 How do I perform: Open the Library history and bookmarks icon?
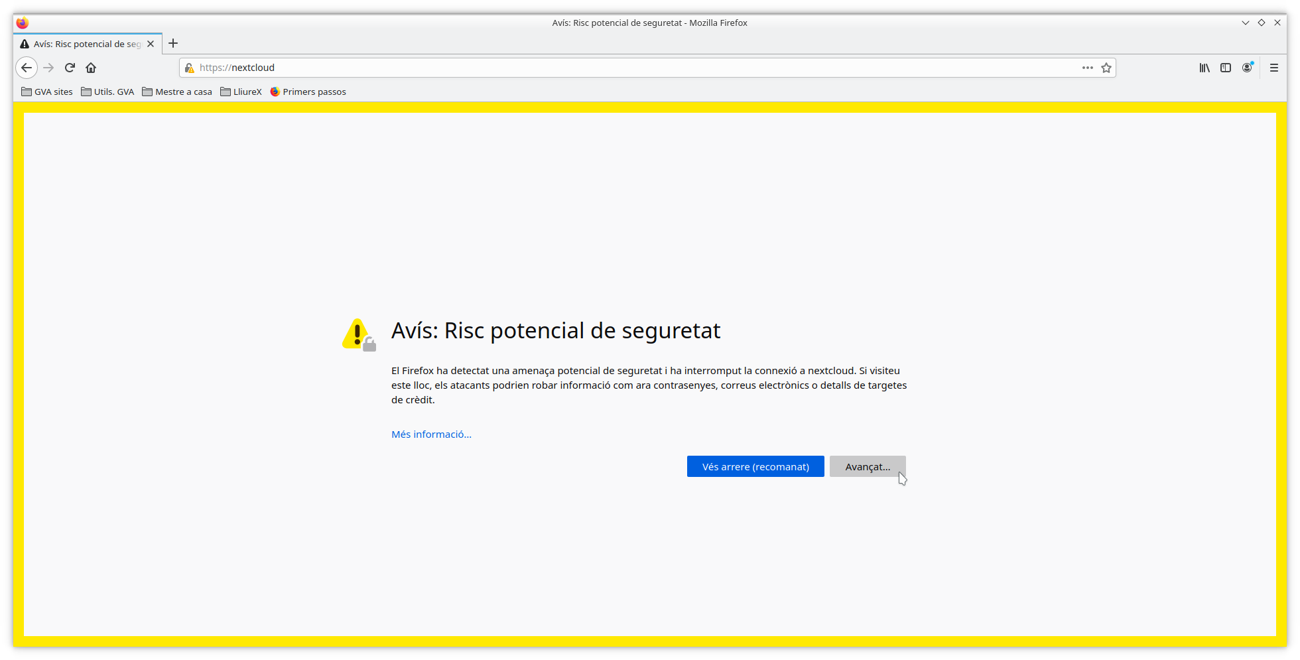coord(1204,68)
